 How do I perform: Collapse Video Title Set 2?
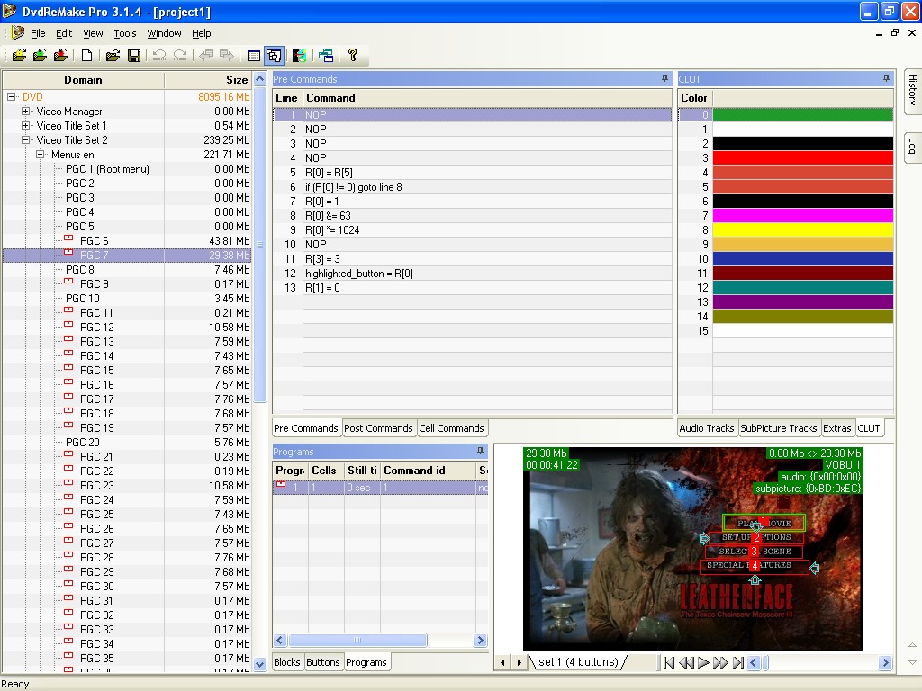point(25,139)
